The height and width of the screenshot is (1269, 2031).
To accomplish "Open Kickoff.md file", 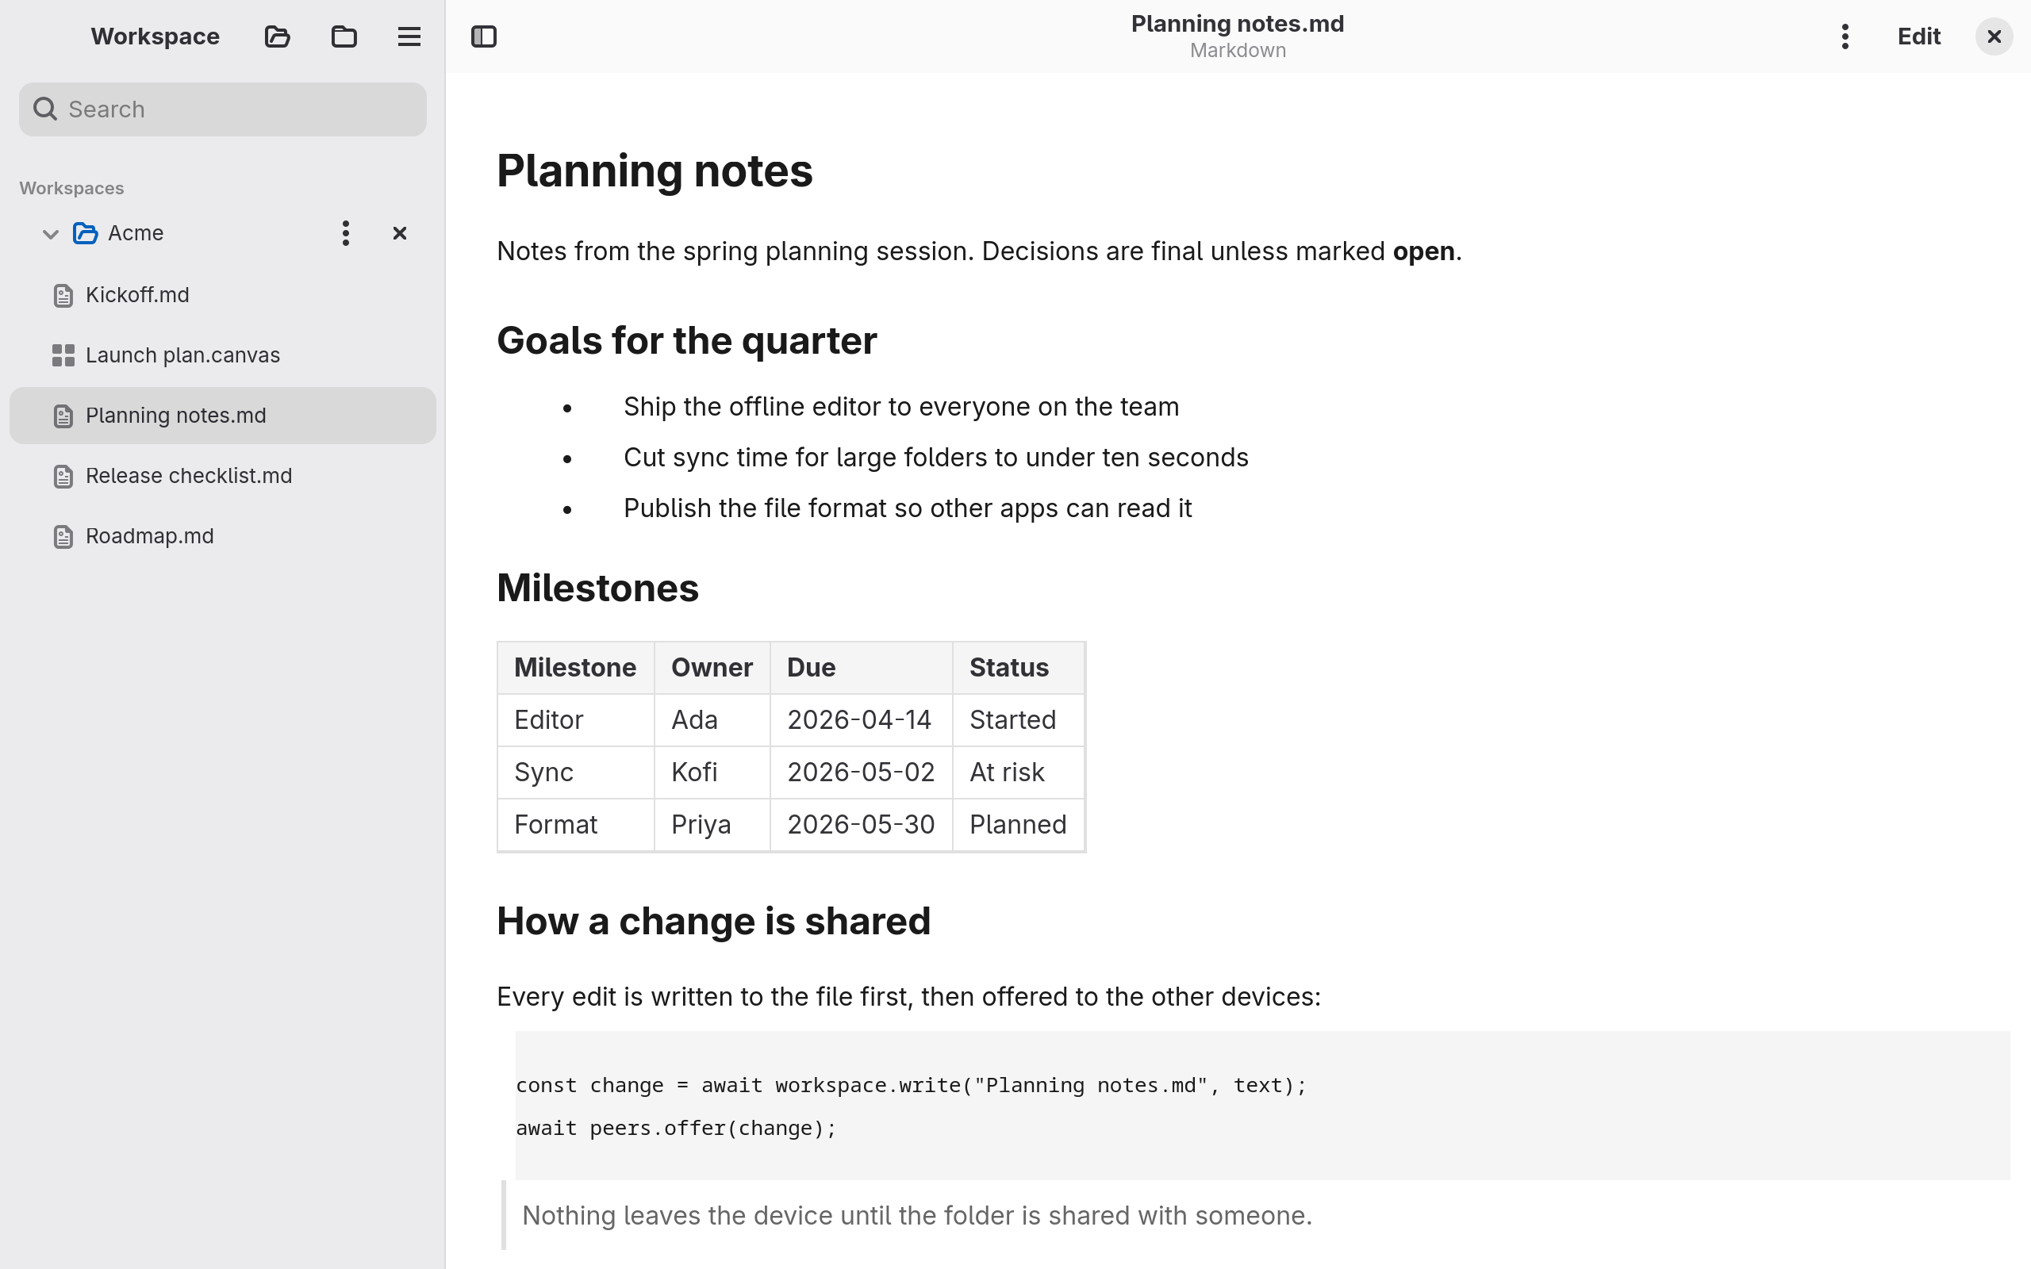I will coord(222,294).
